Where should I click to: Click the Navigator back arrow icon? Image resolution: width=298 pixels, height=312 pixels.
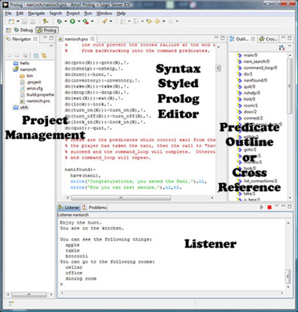tap(9, 56)
